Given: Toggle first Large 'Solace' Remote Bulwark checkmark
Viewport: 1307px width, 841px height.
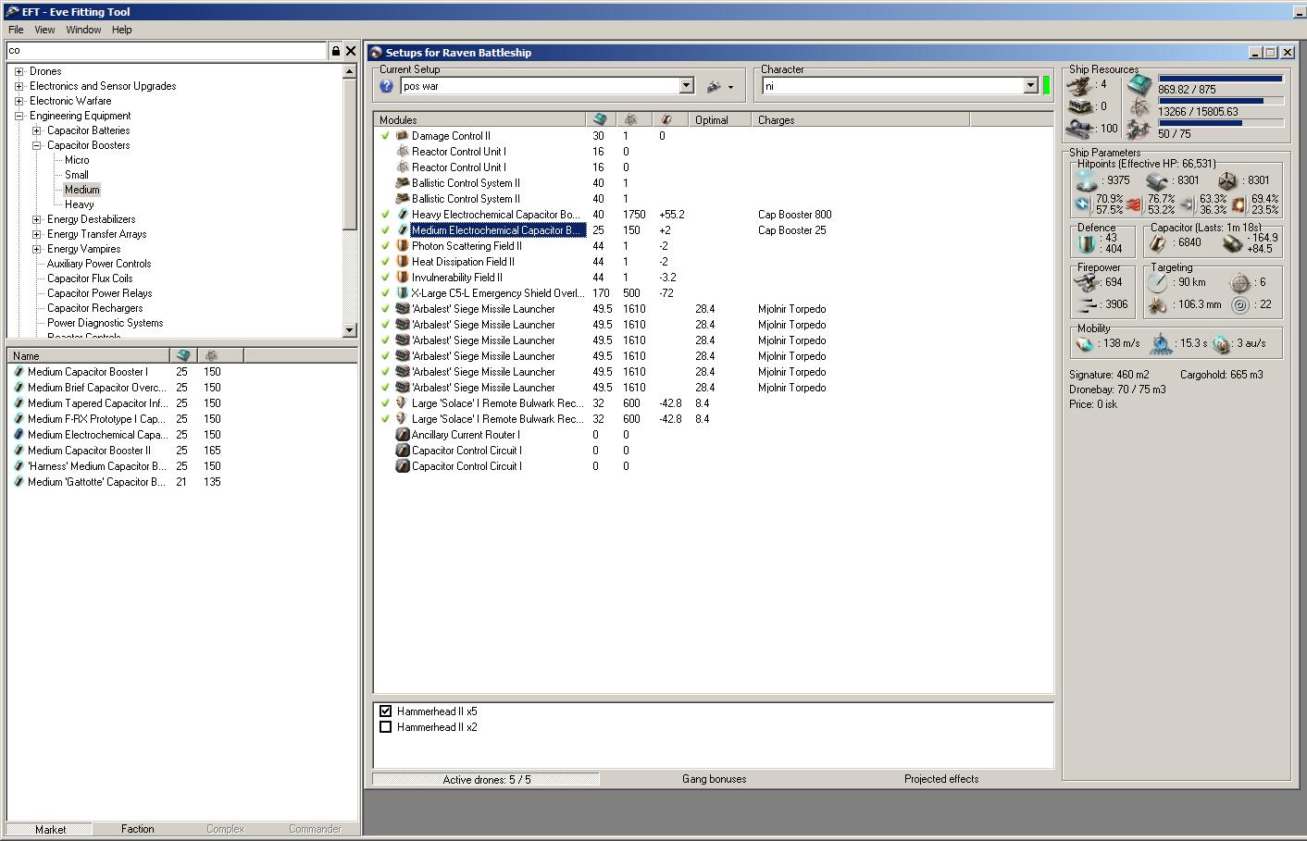Looking at the screenshot, I should tap(385, 403).
